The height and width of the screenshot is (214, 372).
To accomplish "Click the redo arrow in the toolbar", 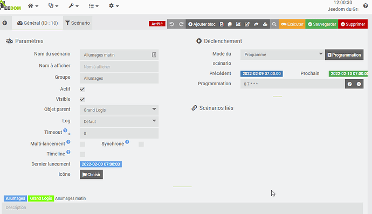I will pyautogui.click(x=181, y=24).
